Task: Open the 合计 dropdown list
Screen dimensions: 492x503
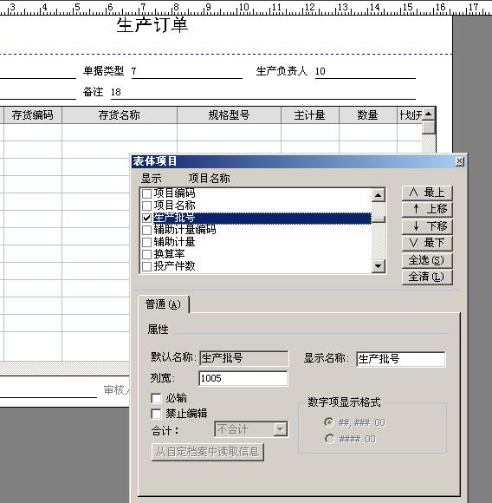Action: [280, 429]
